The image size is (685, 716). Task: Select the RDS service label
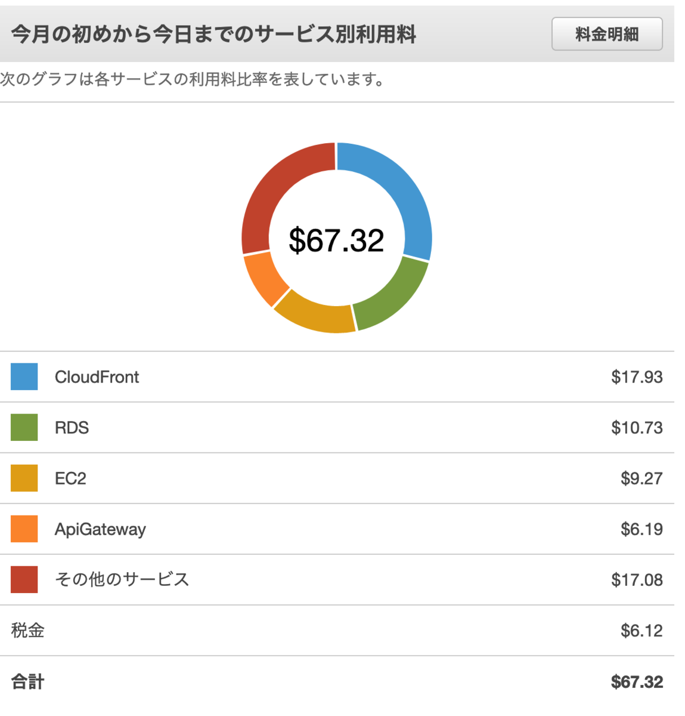72,428
